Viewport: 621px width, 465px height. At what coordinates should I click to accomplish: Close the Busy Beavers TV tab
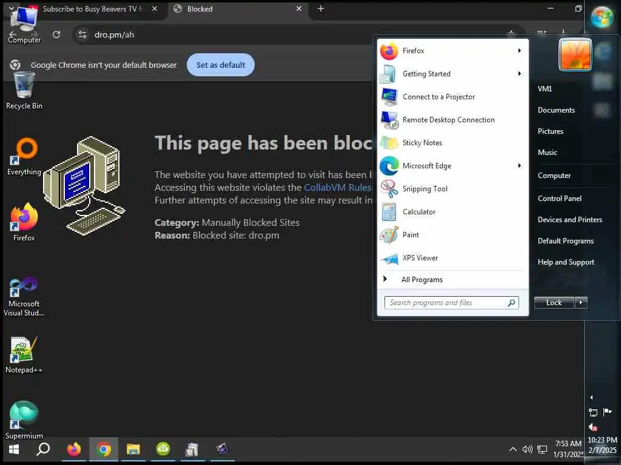[155, 8]
